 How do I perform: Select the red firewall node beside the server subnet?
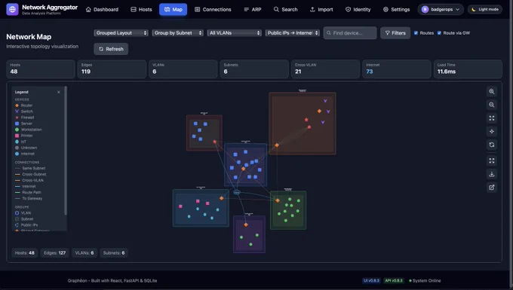coord(214,142)
